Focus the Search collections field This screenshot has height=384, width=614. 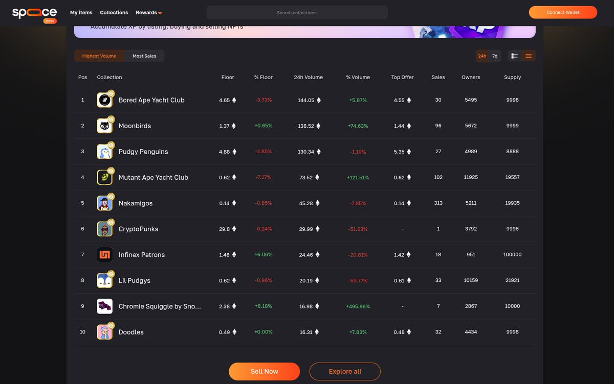[297, 12]
